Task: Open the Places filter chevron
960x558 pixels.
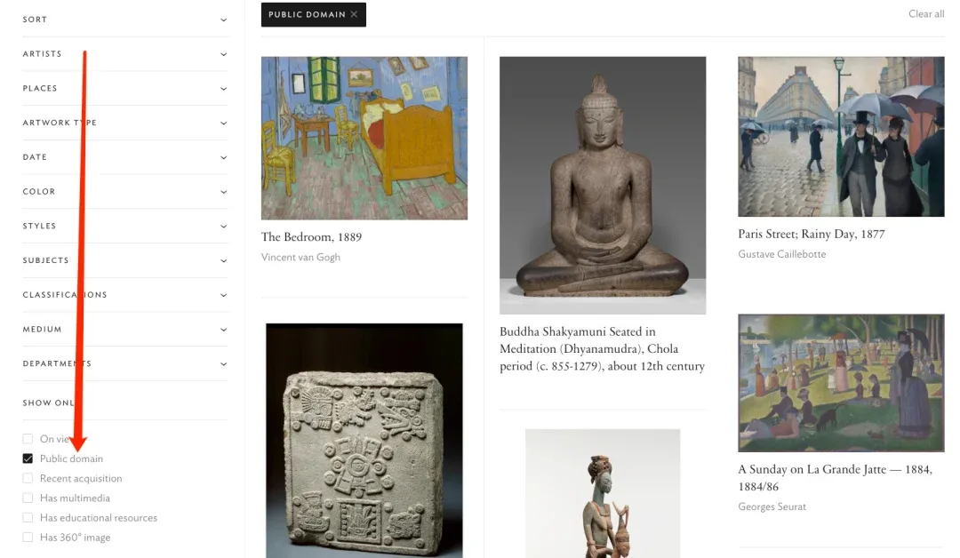Action: click(223, 89)
